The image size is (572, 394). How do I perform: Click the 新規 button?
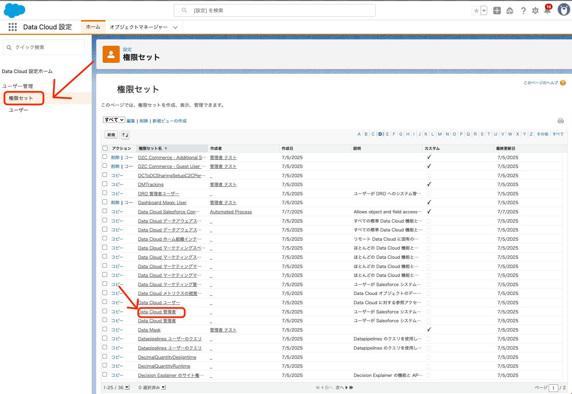click(x=111, y=135)
